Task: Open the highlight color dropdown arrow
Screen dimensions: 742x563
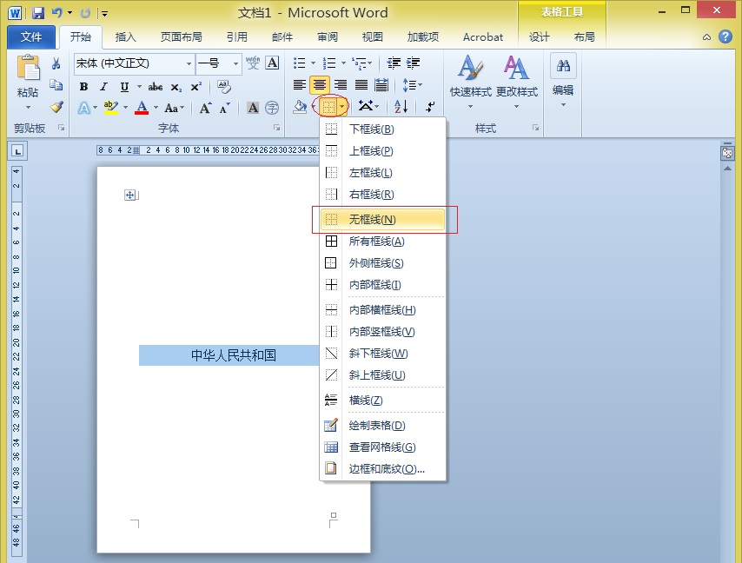Action: pos(125,108)
